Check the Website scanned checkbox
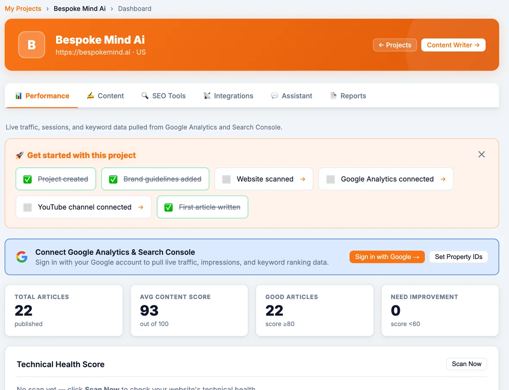 point(226,179)
